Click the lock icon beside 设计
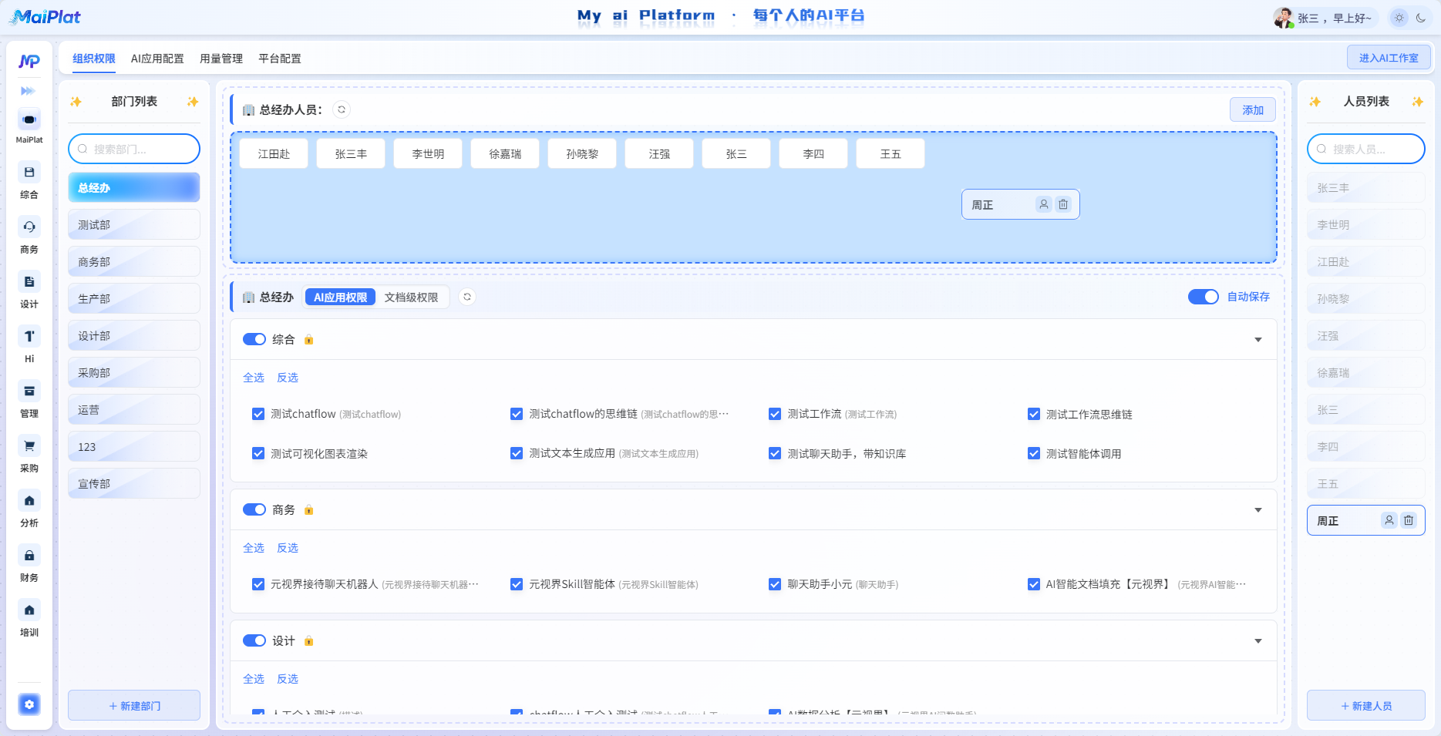This screenshot has width=1441, height=736. [x=308, y=641]
